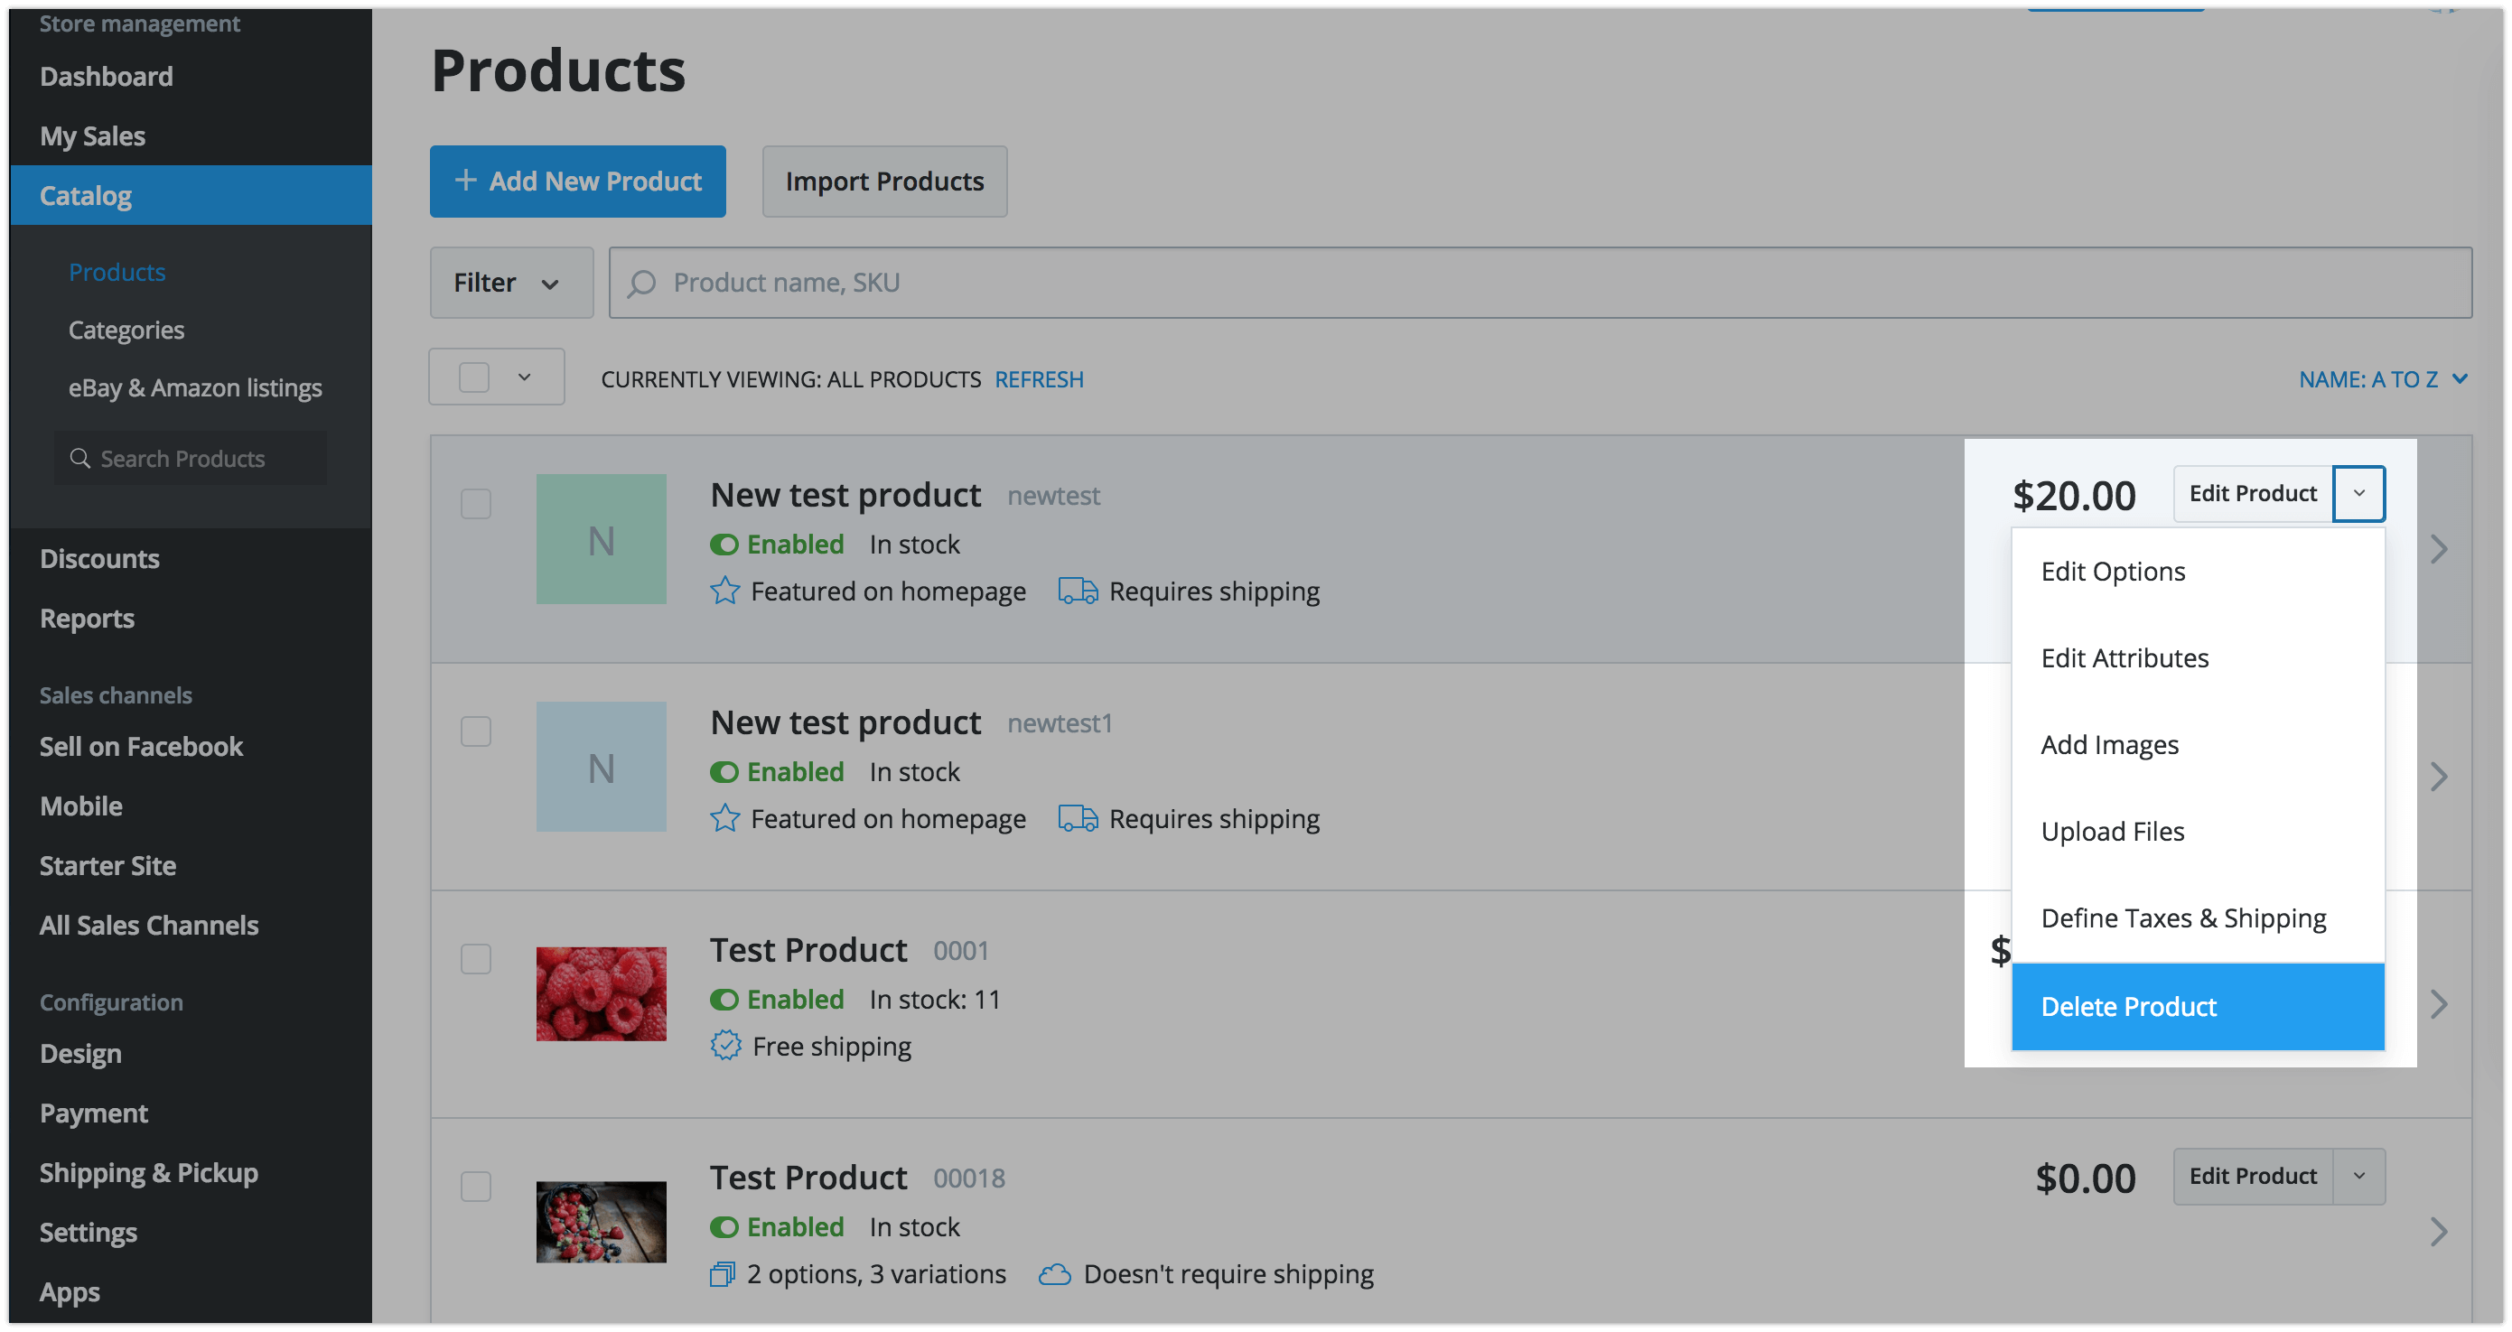
Task: Click options copy icon on product 00018
Action: pos(722,1273)
